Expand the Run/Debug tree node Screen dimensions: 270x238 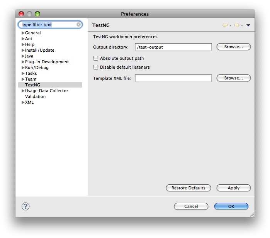pyautogui.click(x=23, y=68)
